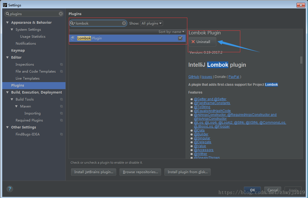This screenshot has height=198, width=308.
Task: Click the project-level icon next to Maven
Action: (62, 106)
